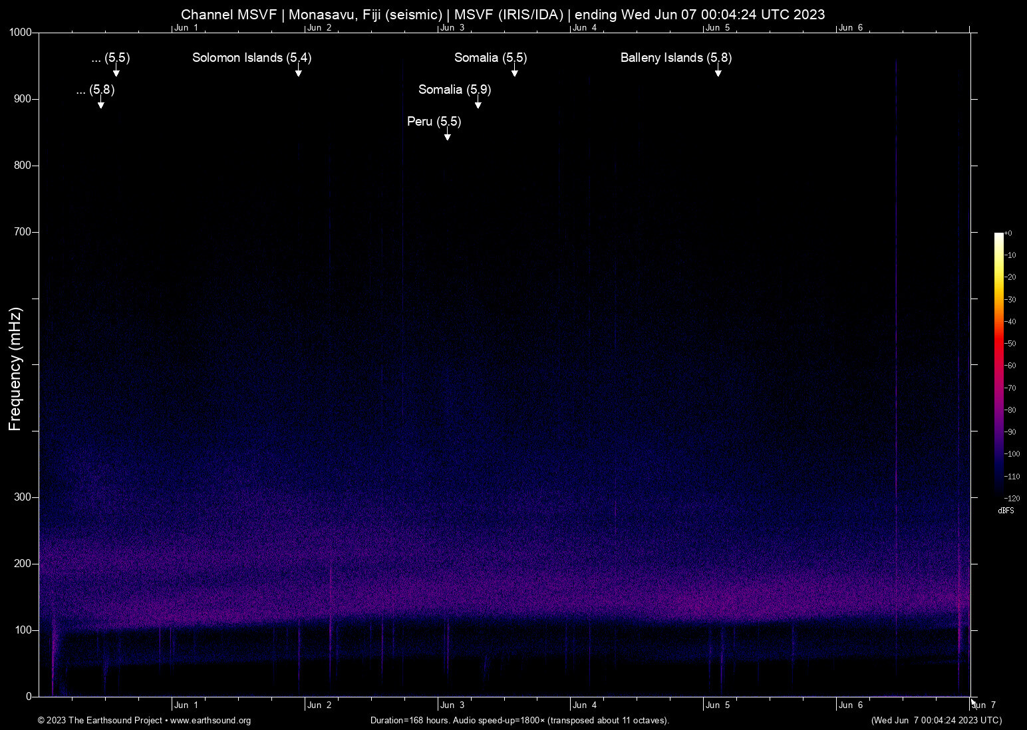Click the ending timestamp at bottom right
Viewport: 1027px width, 730px height.
coord(936,721)
